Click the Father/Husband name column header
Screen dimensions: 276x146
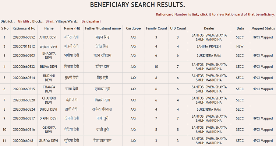(103, 28)
